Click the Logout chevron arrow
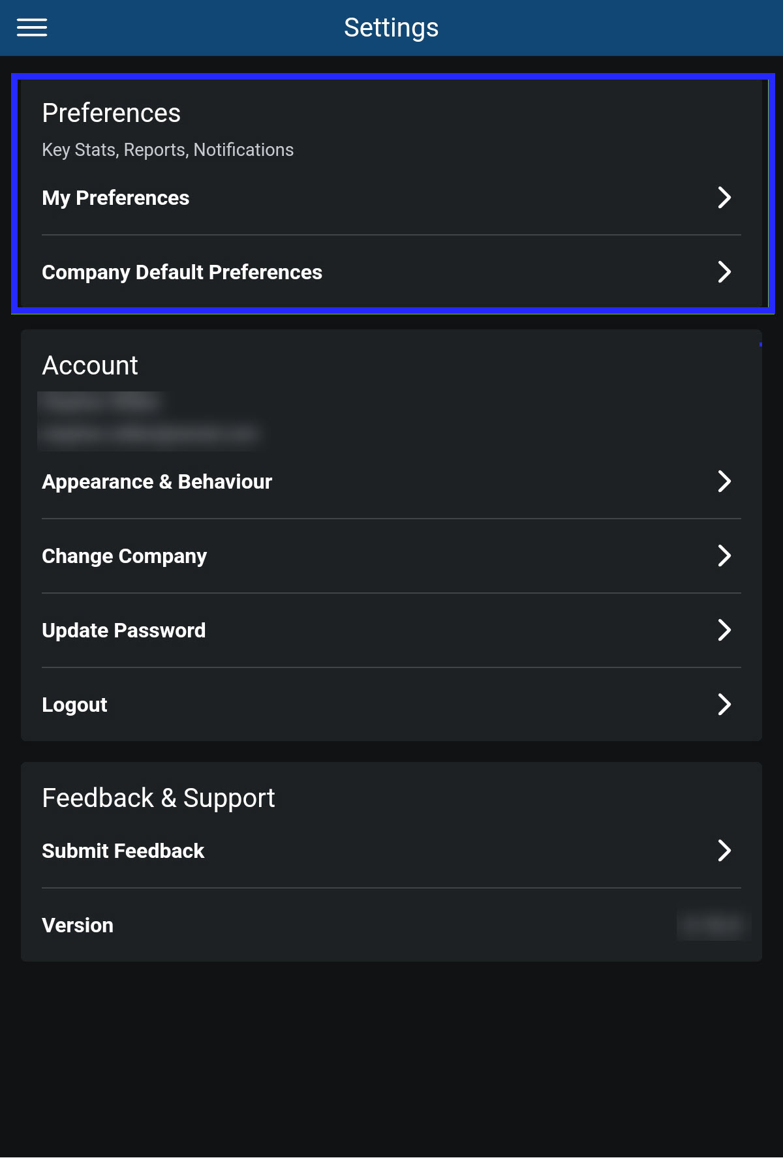Image resolution: width=783 pixels, height=1158 pixels. tap(726, 705)
